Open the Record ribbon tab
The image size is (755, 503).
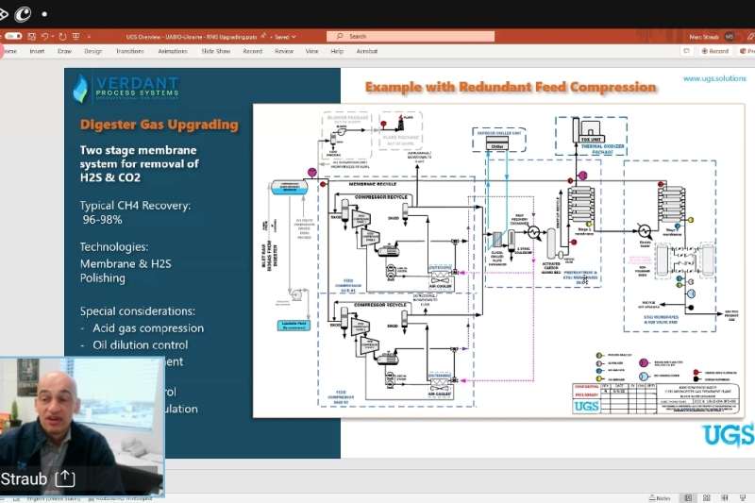tap(252, 51)
